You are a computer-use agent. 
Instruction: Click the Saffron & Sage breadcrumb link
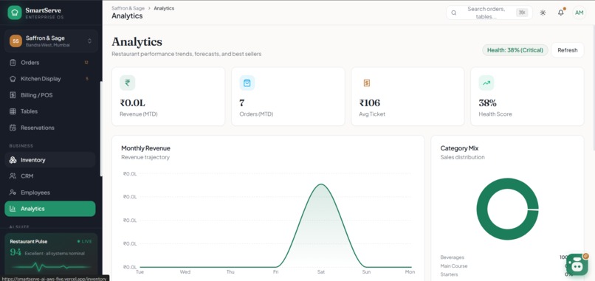(128, 8)
